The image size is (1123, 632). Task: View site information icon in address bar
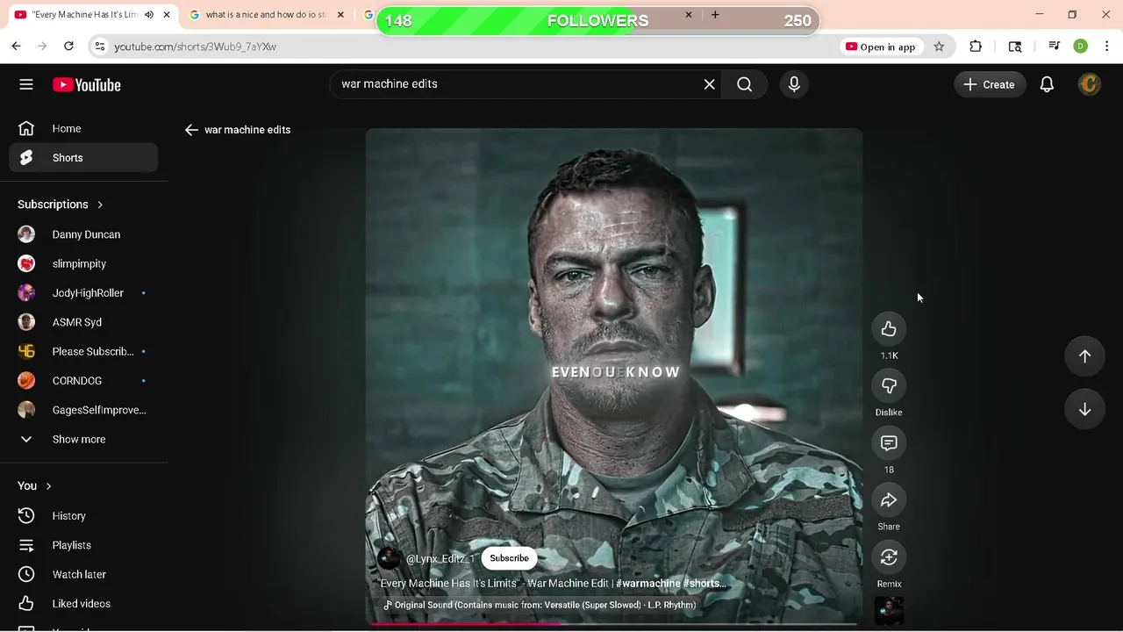point(99,47)
